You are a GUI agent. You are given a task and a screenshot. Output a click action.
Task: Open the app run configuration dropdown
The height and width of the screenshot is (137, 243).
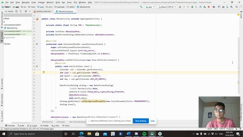tap(150, 7)
